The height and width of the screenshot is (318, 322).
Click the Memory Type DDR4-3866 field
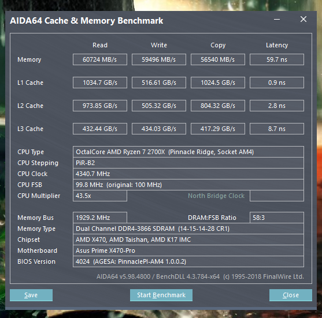click(188, 229)
